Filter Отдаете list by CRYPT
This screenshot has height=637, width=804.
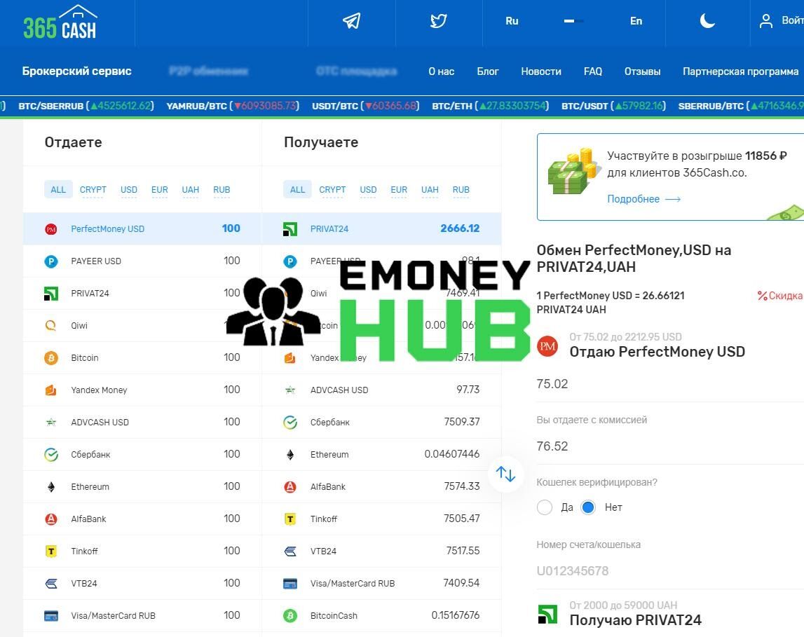93,190
